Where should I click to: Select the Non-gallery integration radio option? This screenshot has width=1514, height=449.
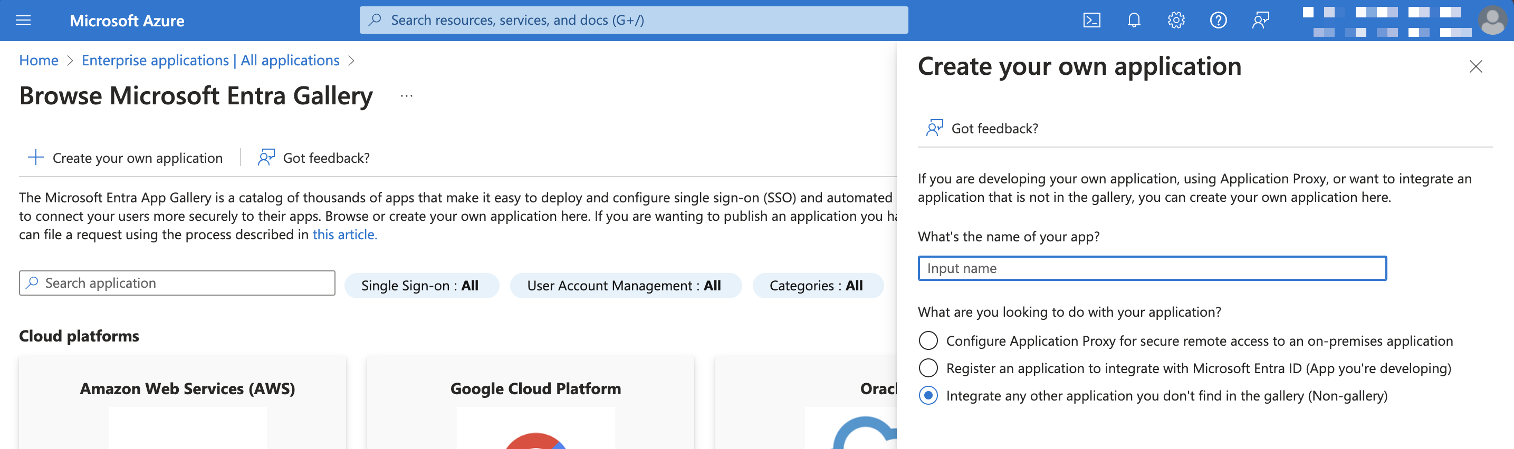click(x=928, y=396)
